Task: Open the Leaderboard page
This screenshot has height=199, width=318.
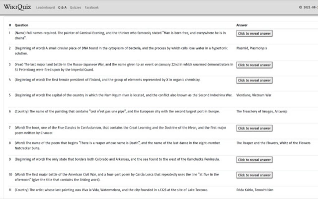Action: point(45,7)
